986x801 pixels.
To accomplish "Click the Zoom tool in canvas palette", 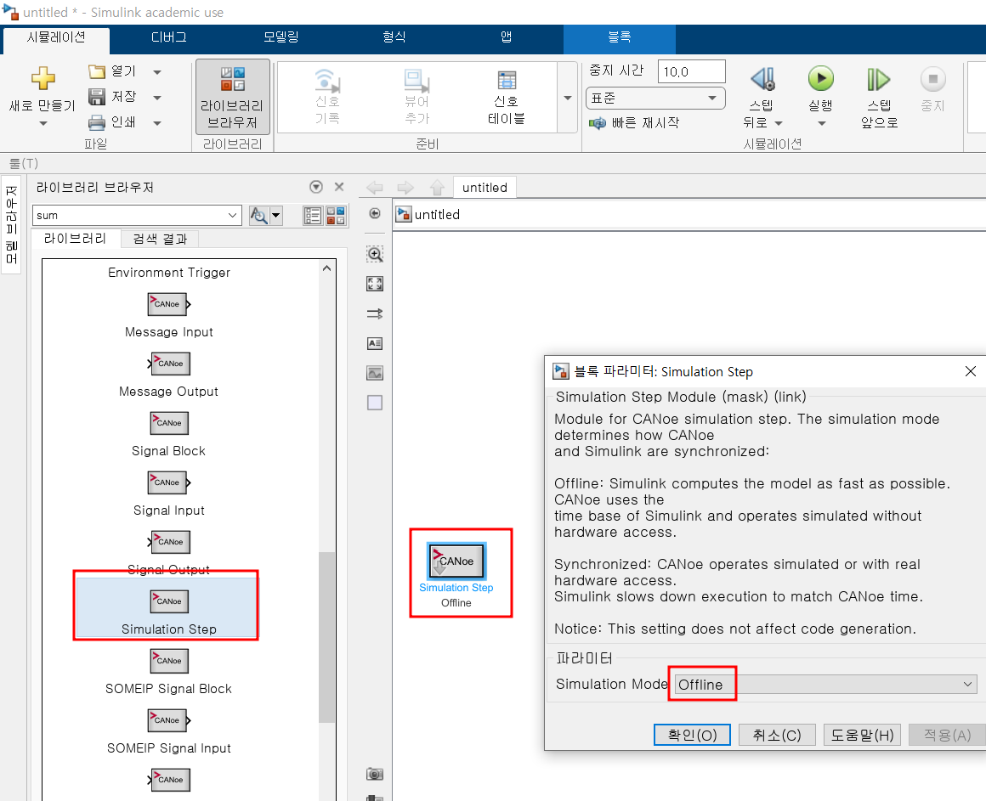I will (375, 254).
